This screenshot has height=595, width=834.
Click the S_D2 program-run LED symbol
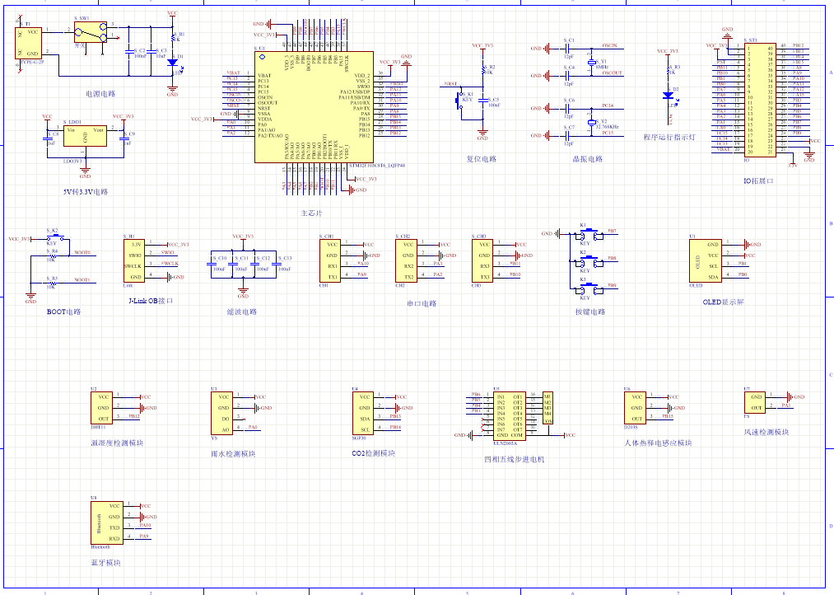pyautogui.click(x=668, y=96)
